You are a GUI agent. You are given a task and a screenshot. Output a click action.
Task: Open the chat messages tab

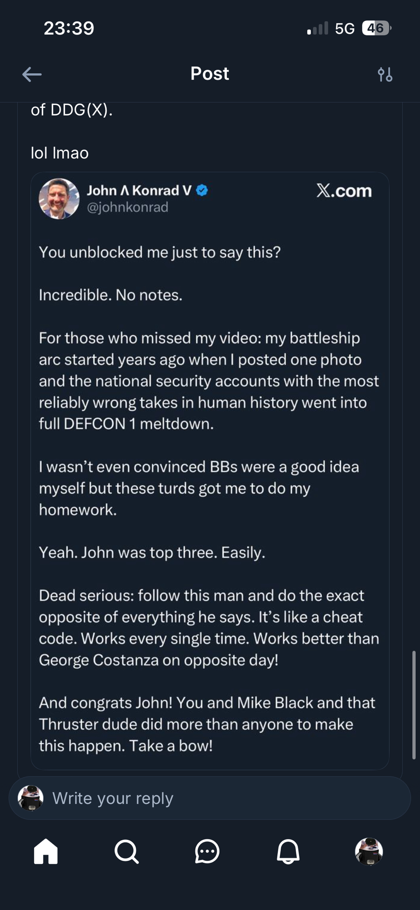coord(207,851)
